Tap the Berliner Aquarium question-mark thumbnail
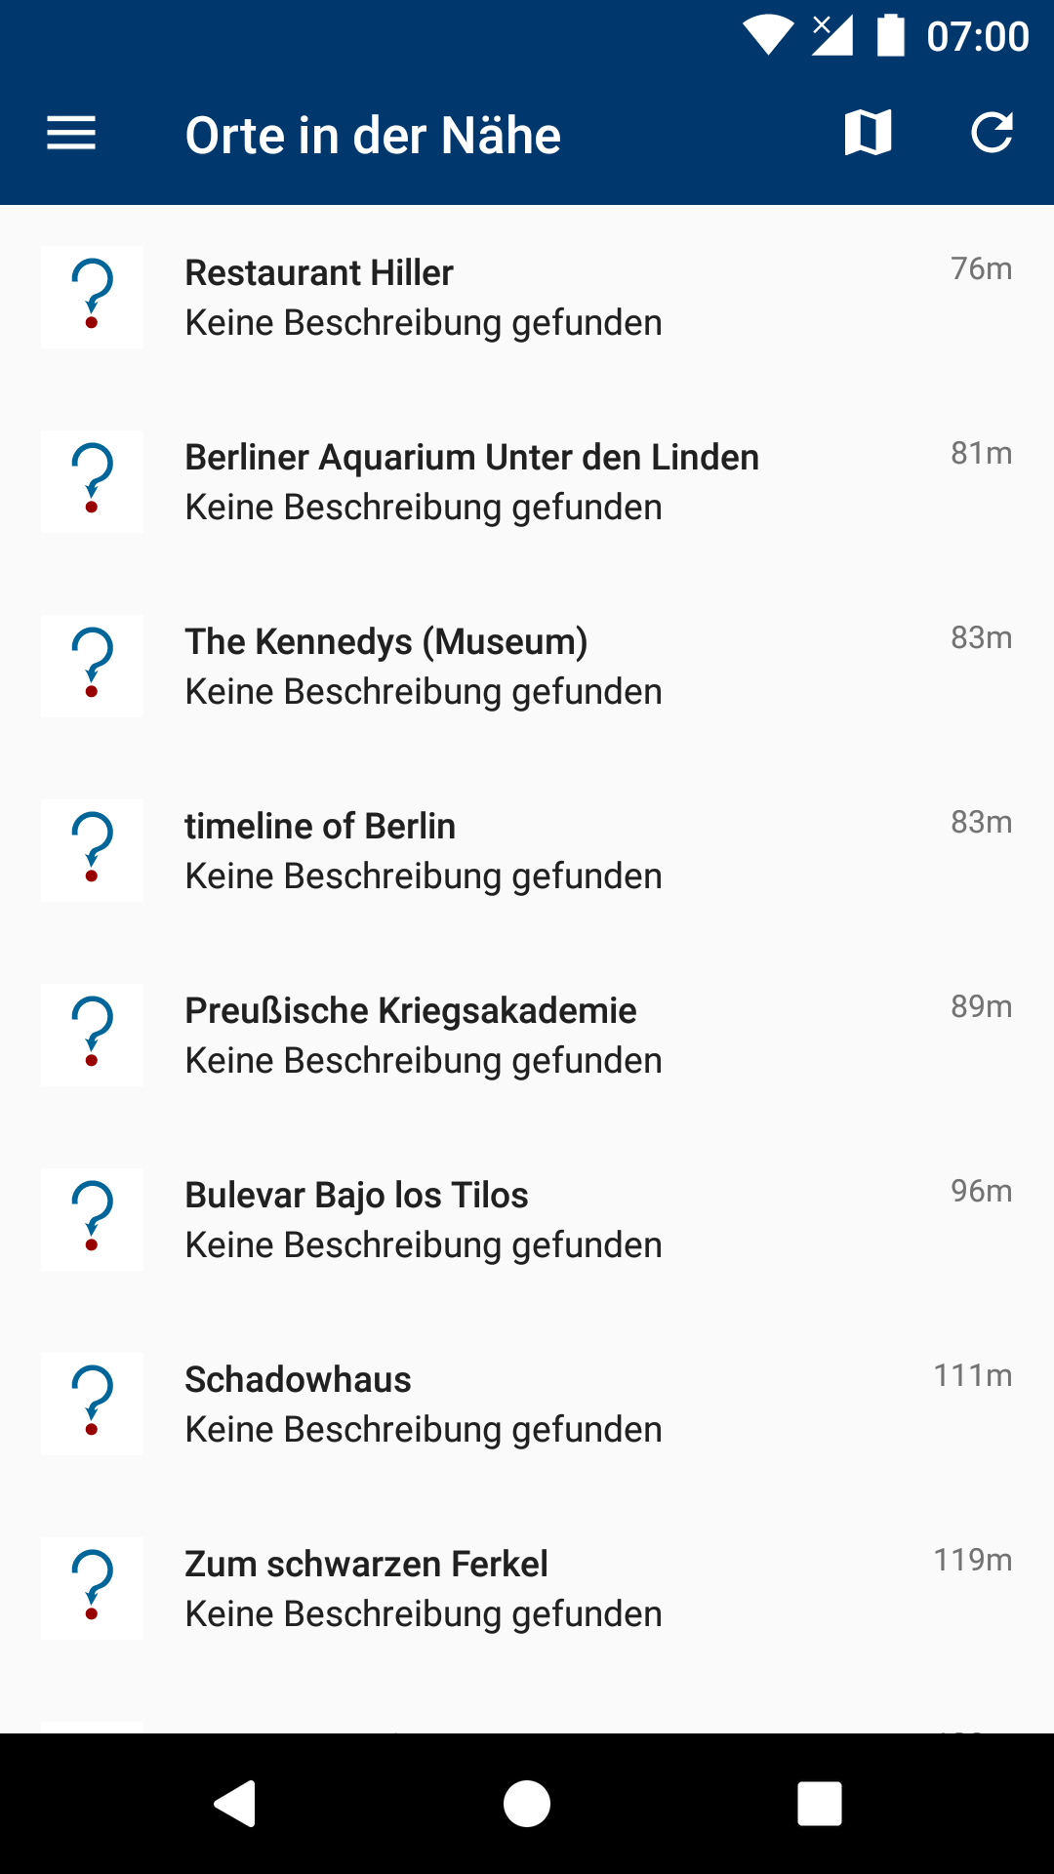1054x1874 pixels. coord(92,481)
